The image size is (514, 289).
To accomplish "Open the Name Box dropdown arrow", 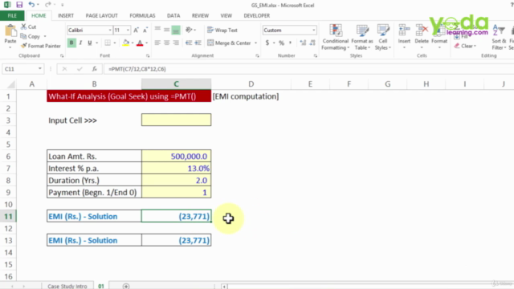I will point(39,69).
